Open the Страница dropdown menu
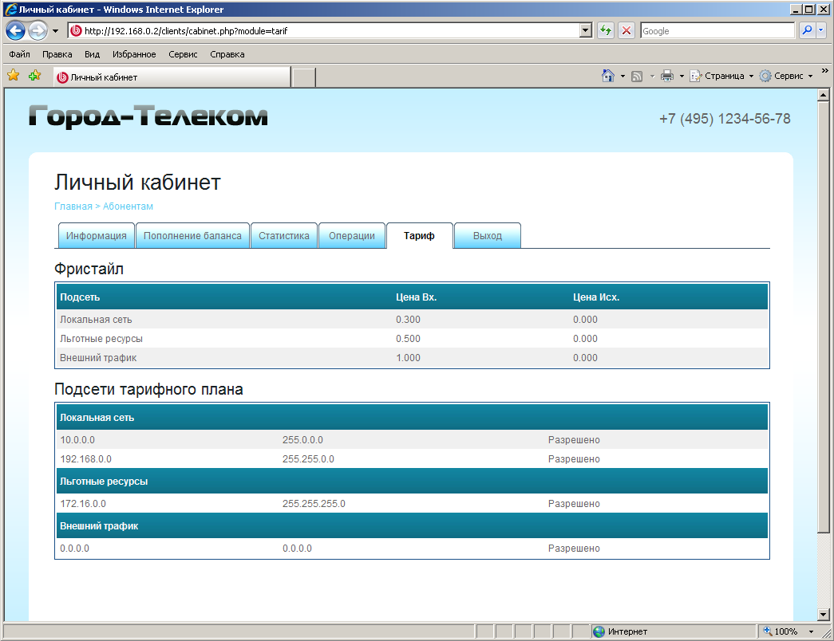 point(722,76)
